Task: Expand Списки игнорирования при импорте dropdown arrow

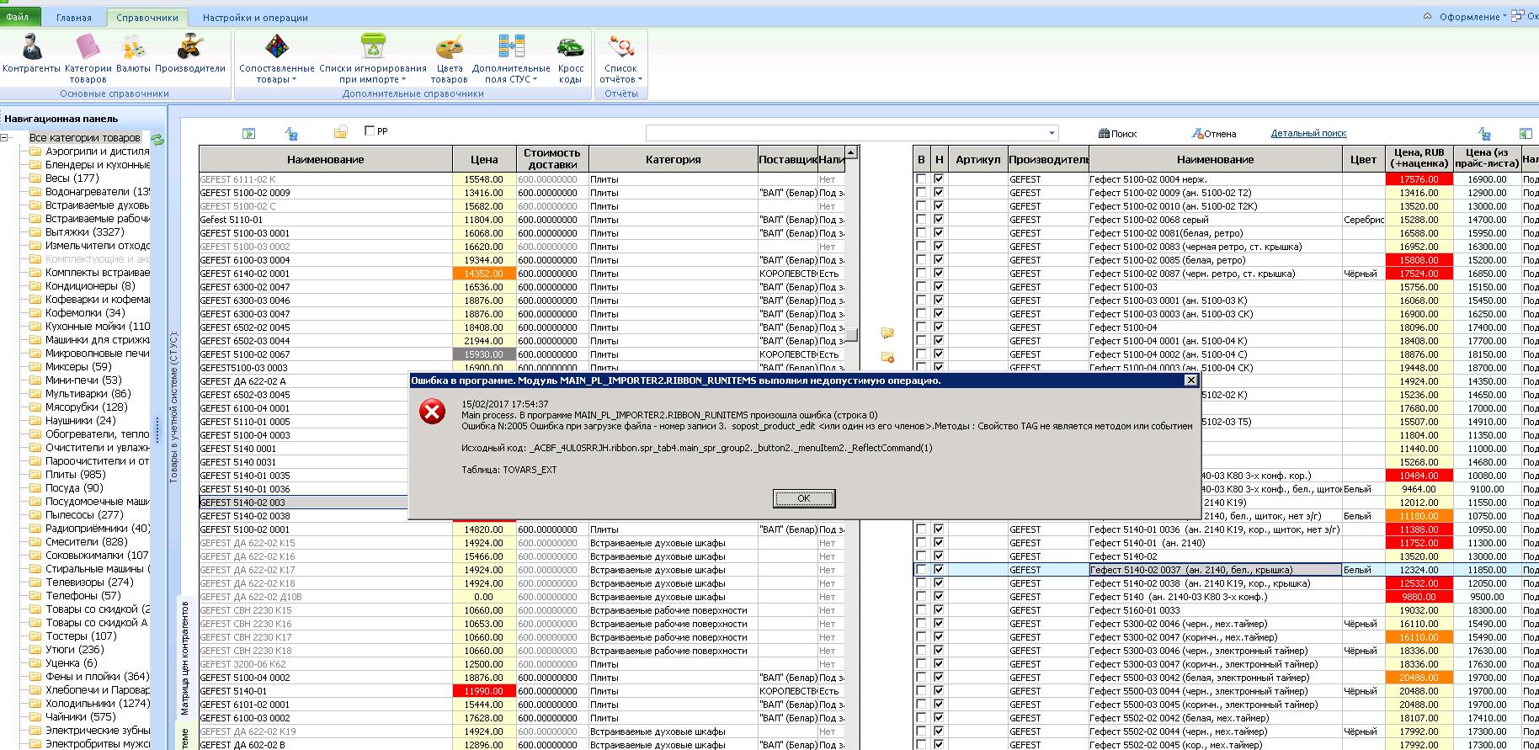Action: 404,80
